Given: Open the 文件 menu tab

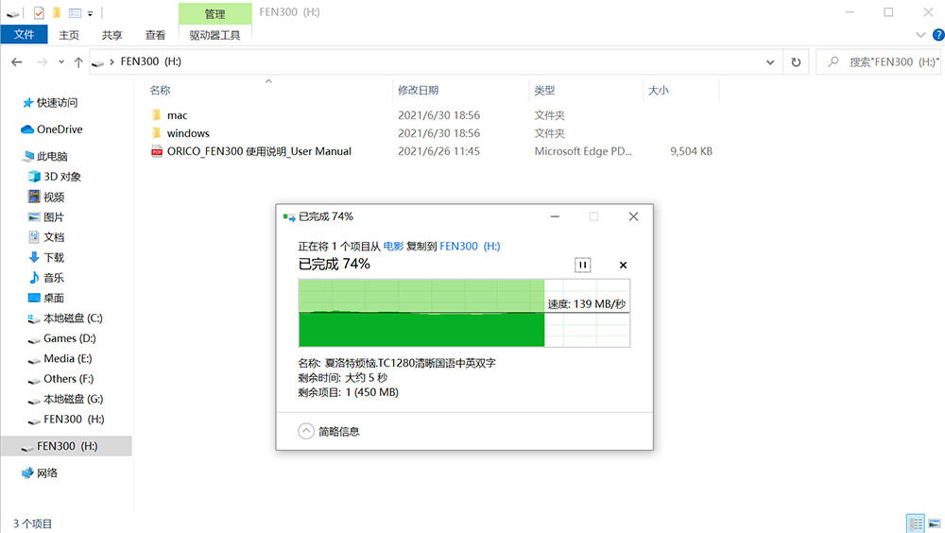Looking at the screenshot, I should coord(25,34).
